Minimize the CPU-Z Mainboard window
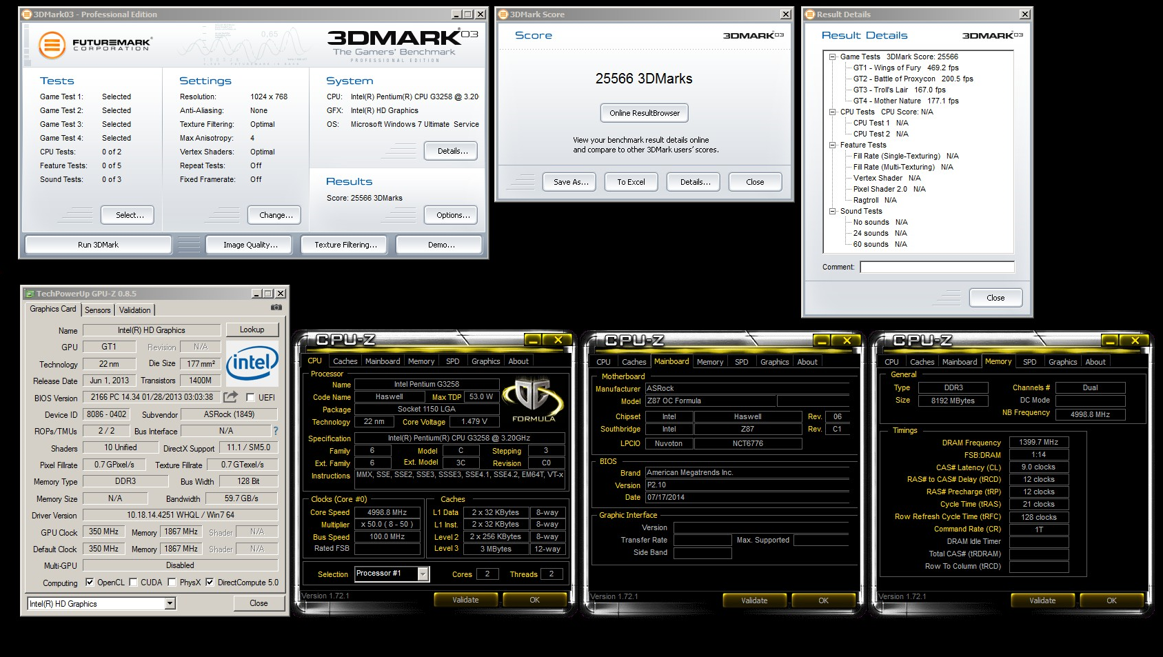Screen dimensions: 1163x657 [821, 341]
